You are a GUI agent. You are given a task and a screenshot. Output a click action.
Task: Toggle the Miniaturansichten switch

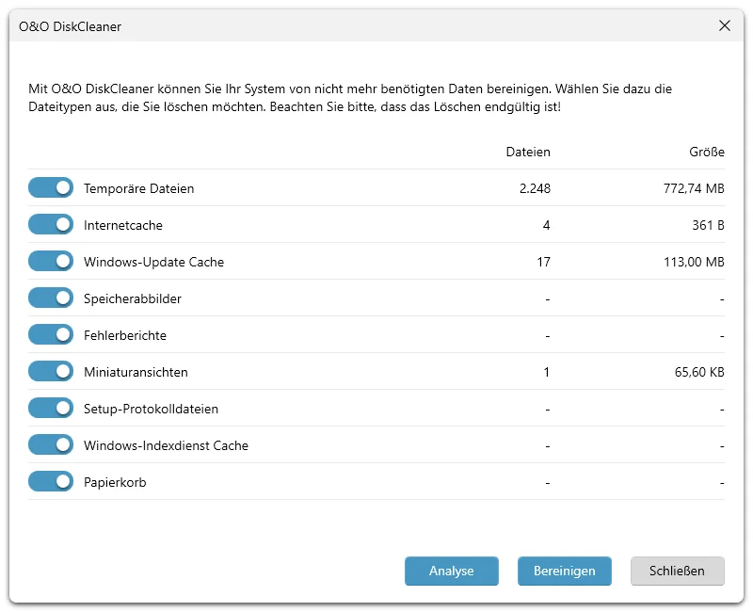point(50,371)
